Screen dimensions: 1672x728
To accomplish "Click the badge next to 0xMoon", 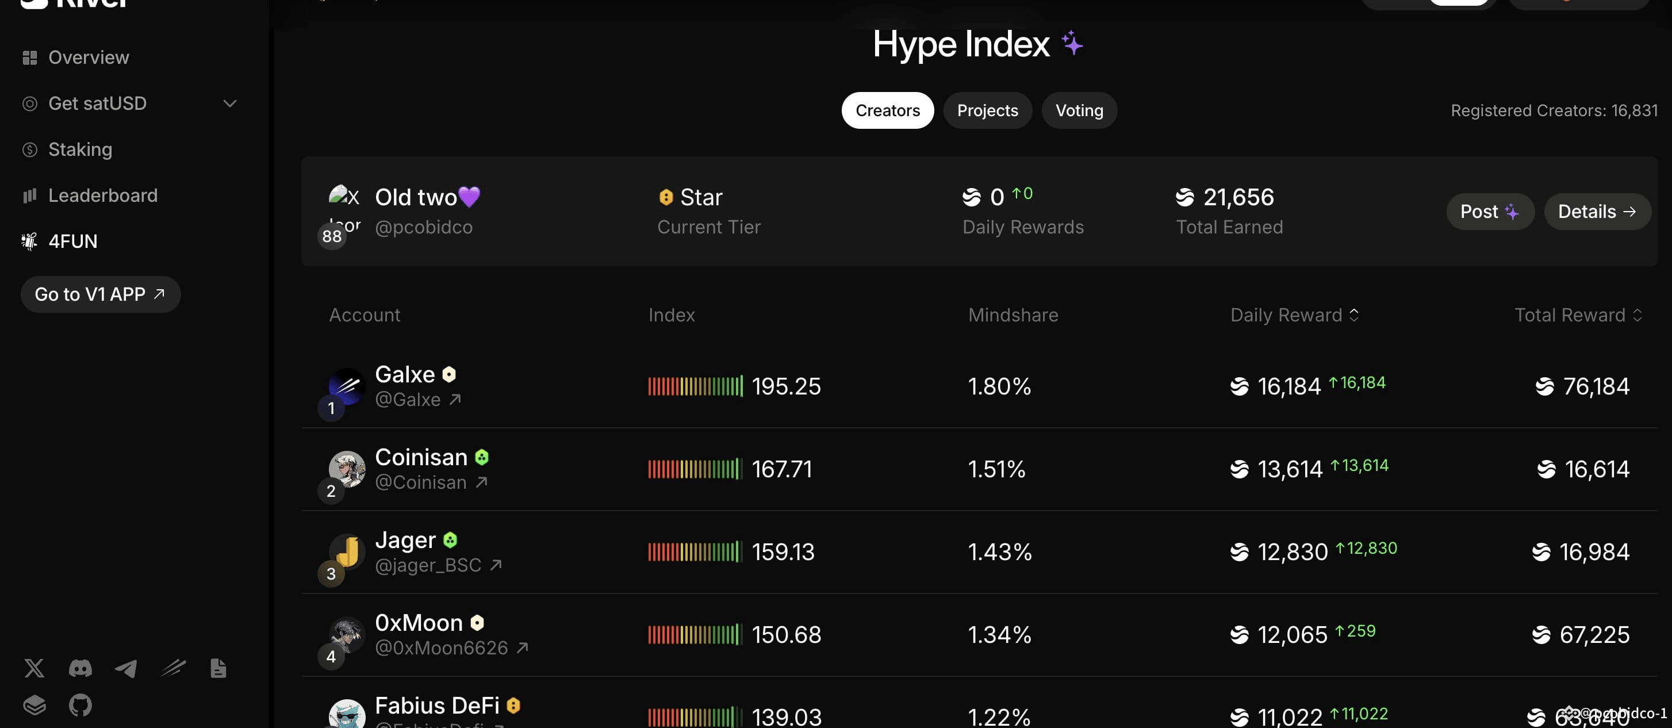I will click(477, 623).
